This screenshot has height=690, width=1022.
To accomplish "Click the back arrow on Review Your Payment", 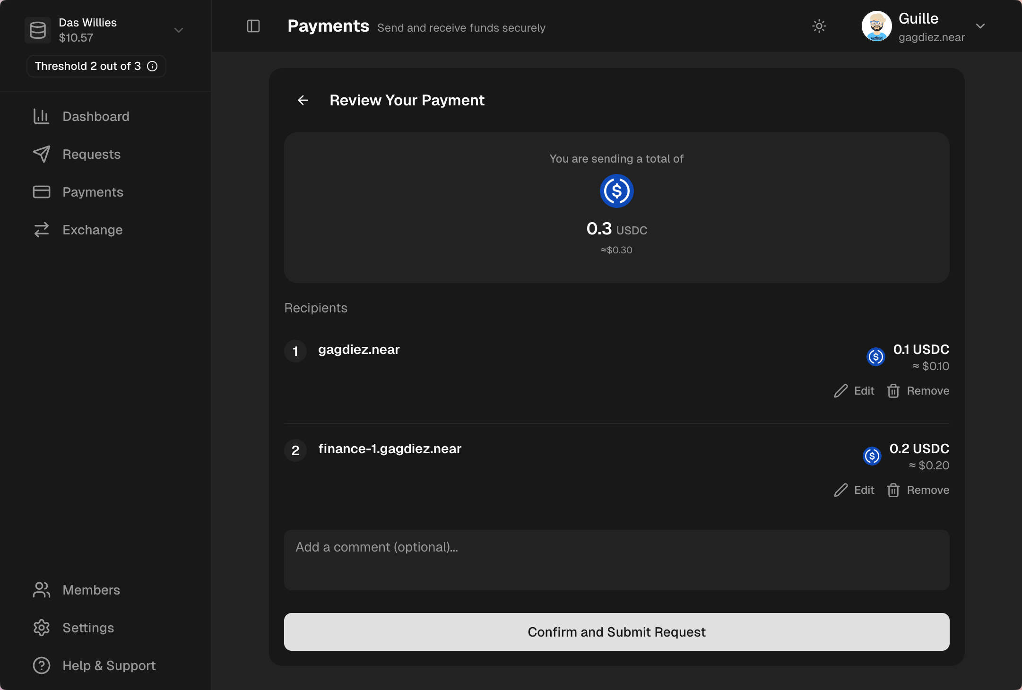I will [302, 100].
